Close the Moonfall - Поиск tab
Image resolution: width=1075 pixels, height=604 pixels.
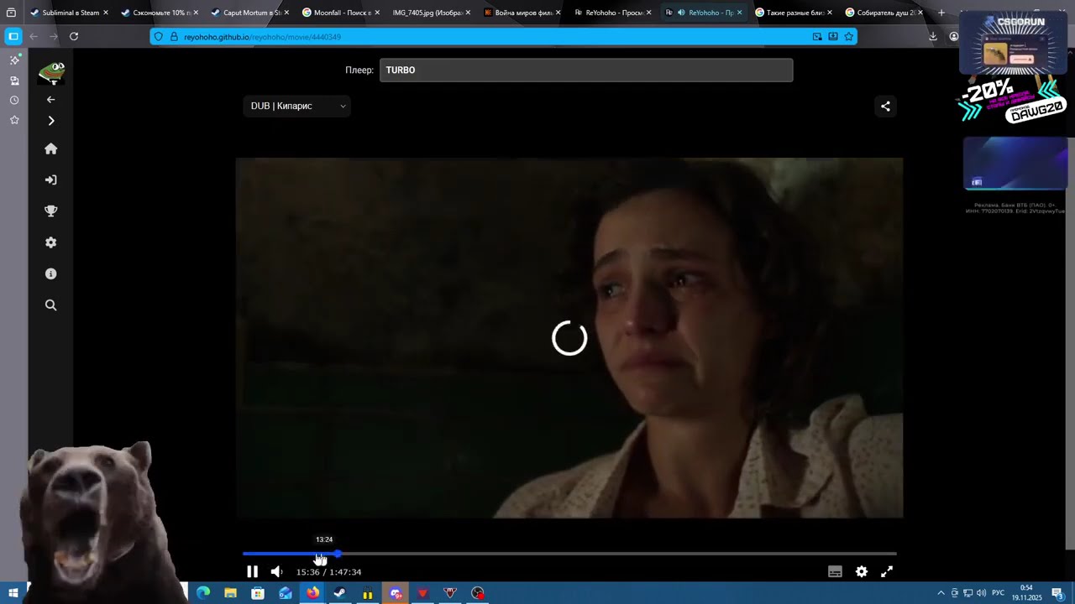coord(377,13)
